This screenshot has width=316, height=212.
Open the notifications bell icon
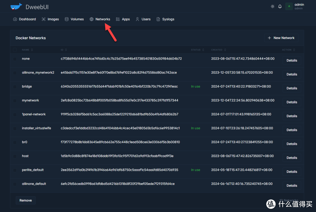click(280, 6)
